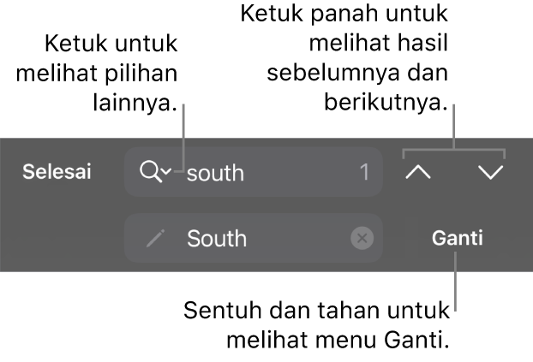Screen dimensions: 533x362
Task: Click the downward chevron navigation arrow
Action: coord(490,172)
